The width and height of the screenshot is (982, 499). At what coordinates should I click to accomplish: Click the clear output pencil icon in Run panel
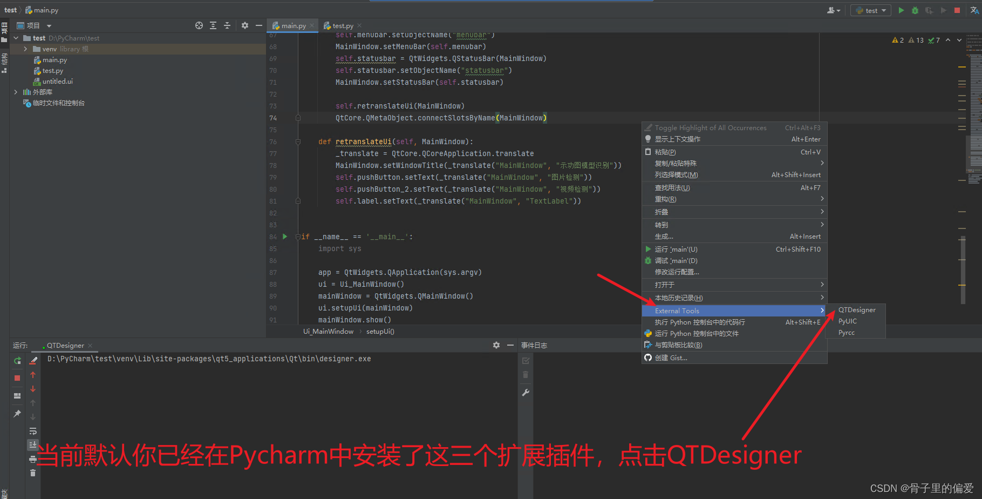coord(33,360)
